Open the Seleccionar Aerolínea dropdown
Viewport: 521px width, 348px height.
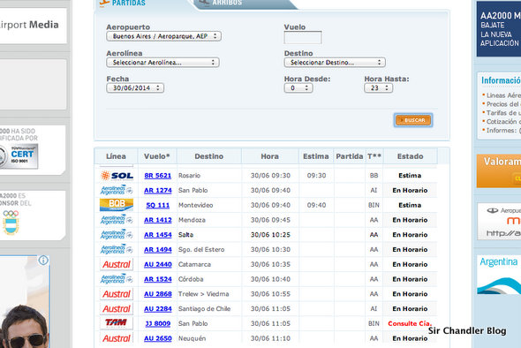tap(162, 63)
